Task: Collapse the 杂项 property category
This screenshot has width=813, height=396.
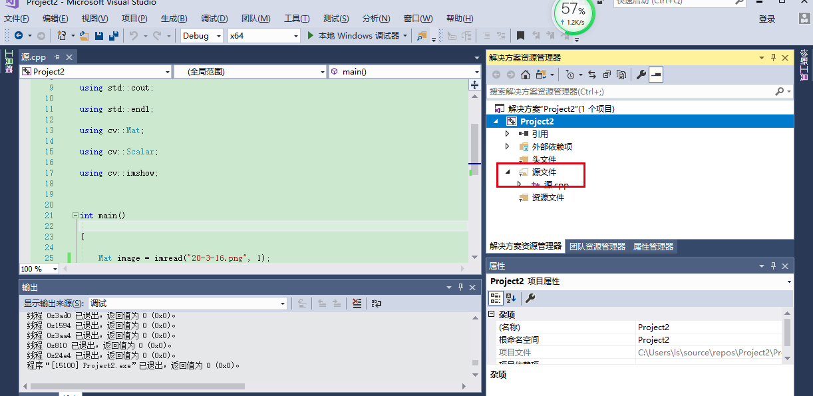Action: click(x=492, y=314)
